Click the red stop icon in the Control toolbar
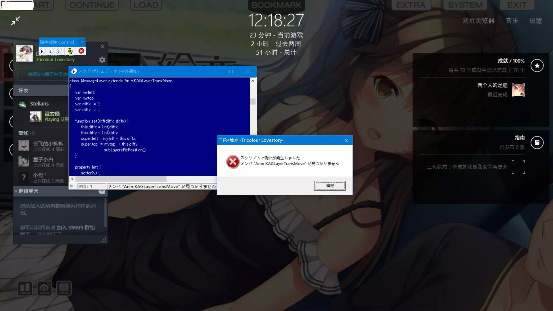The width and height of the screenshot is (553, 311). pos(81,51)
